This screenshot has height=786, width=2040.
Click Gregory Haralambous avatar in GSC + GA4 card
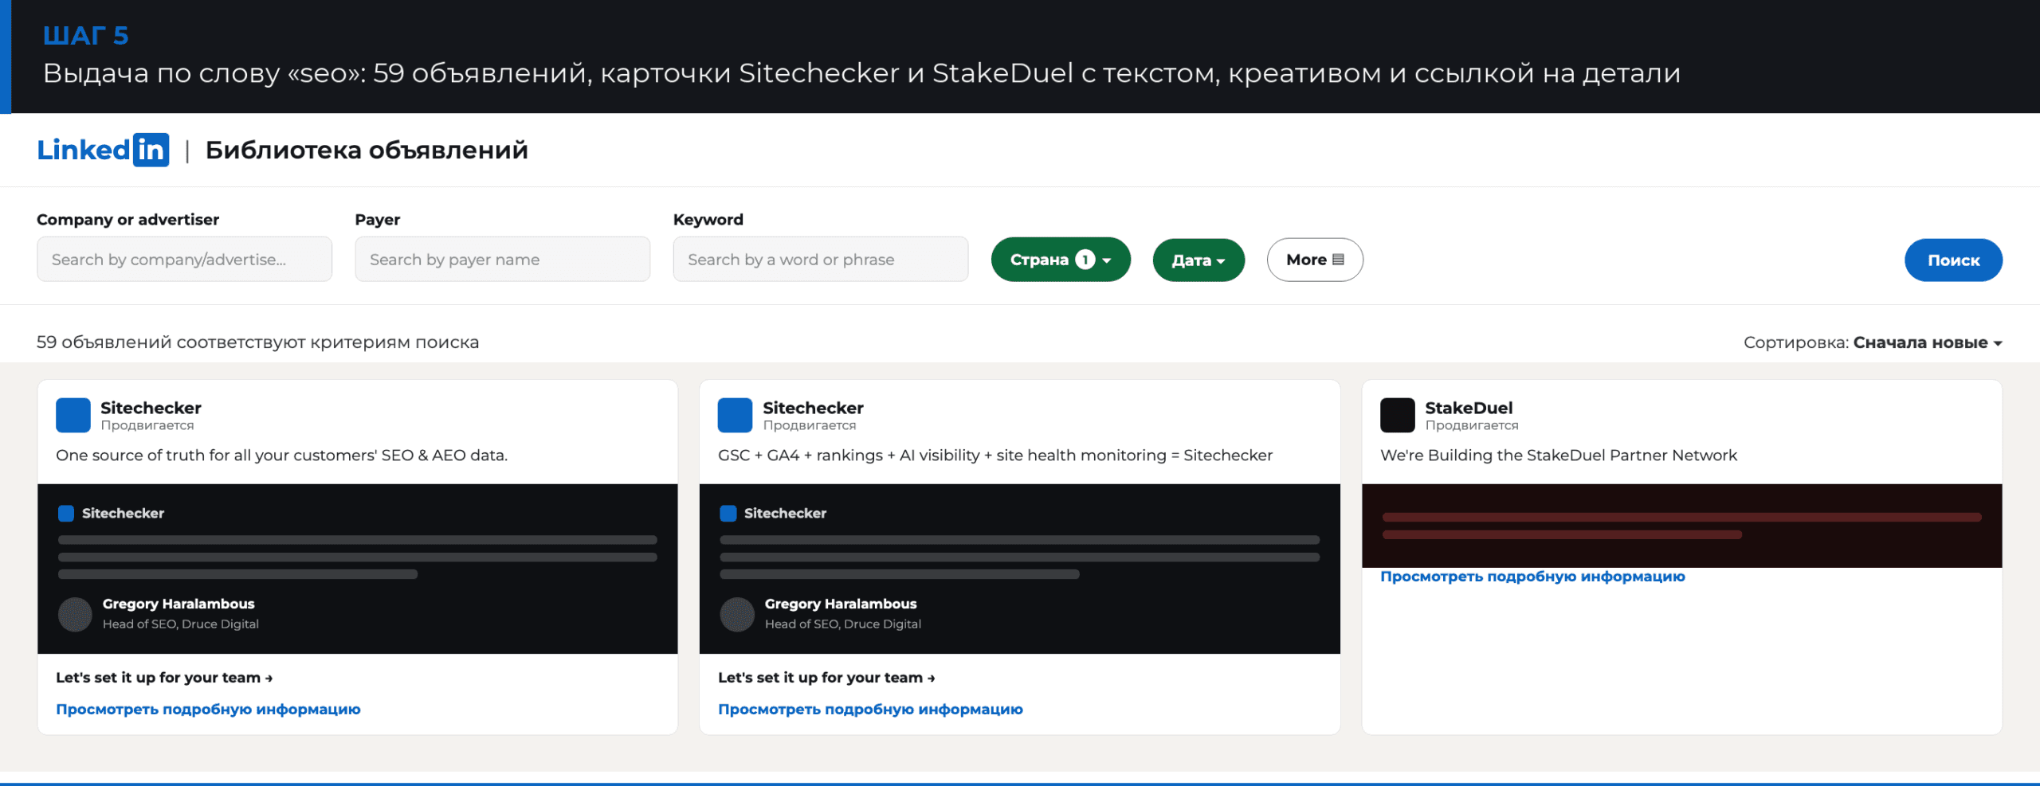[x=737, y=615]
